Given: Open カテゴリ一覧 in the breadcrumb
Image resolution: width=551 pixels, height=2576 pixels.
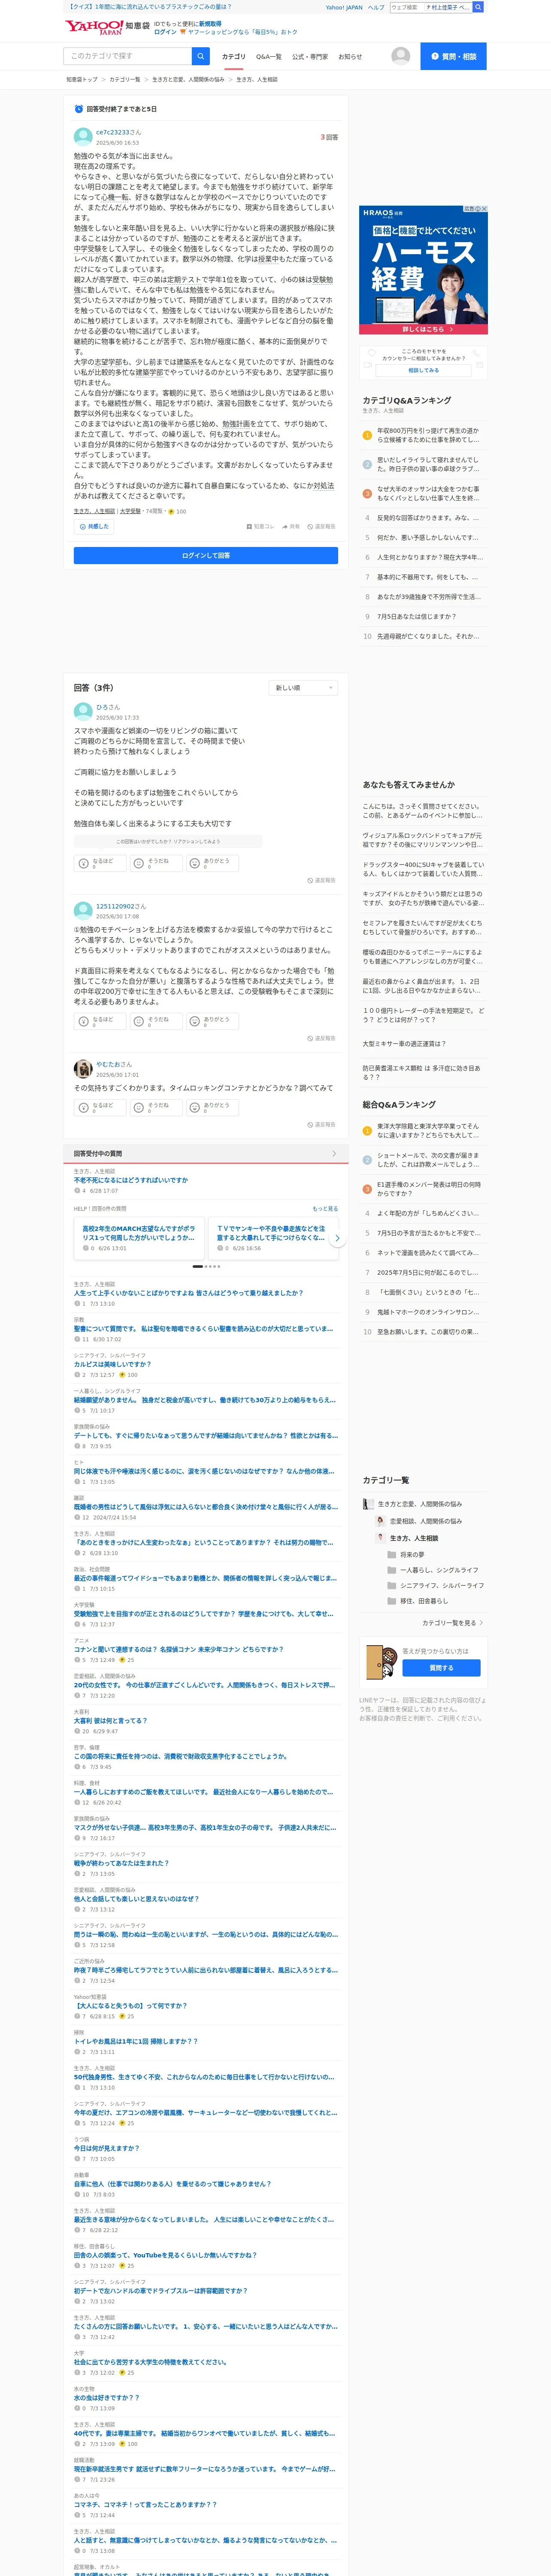Looking at the screenshot, I should (x=125, y=79).
